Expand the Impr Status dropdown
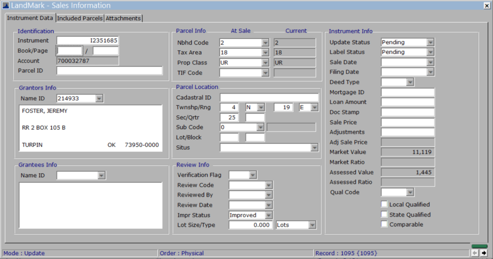Viewport: 493px width, 259px height. [269, 215]
